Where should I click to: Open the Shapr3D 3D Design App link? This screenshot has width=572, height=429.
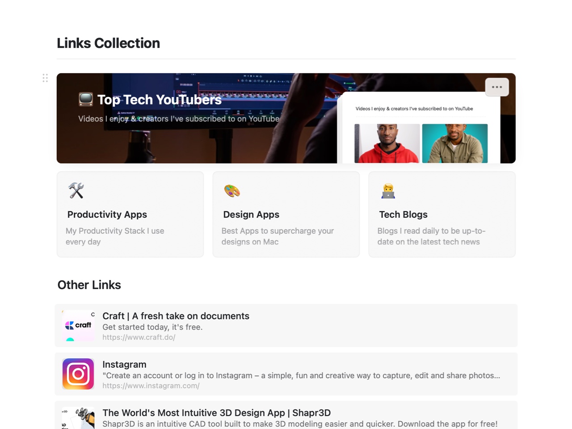tap(216, 412)
